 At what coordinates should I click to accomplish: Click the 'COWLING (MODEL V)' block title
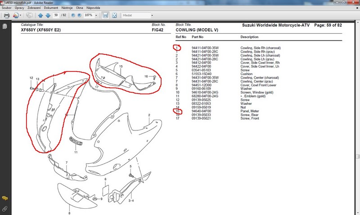coord(197,30)
